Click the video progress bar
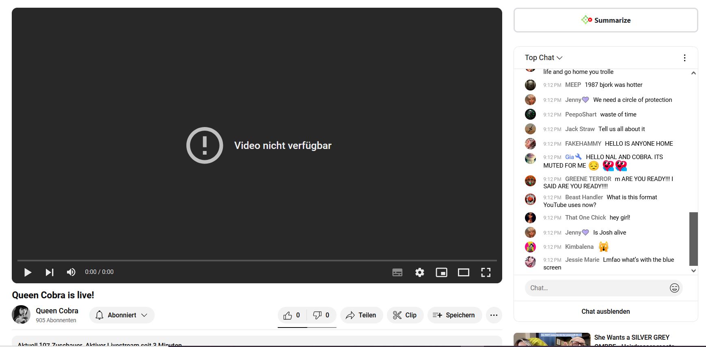The image size is (706, 347). coord(257,260)
